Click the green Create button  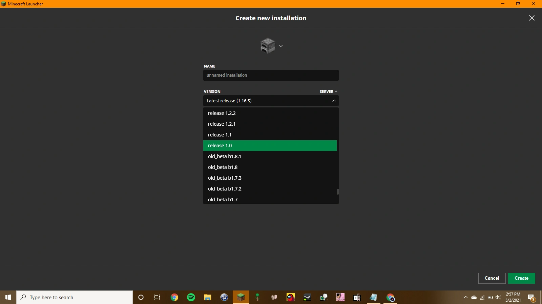click(x=522, y=278)
